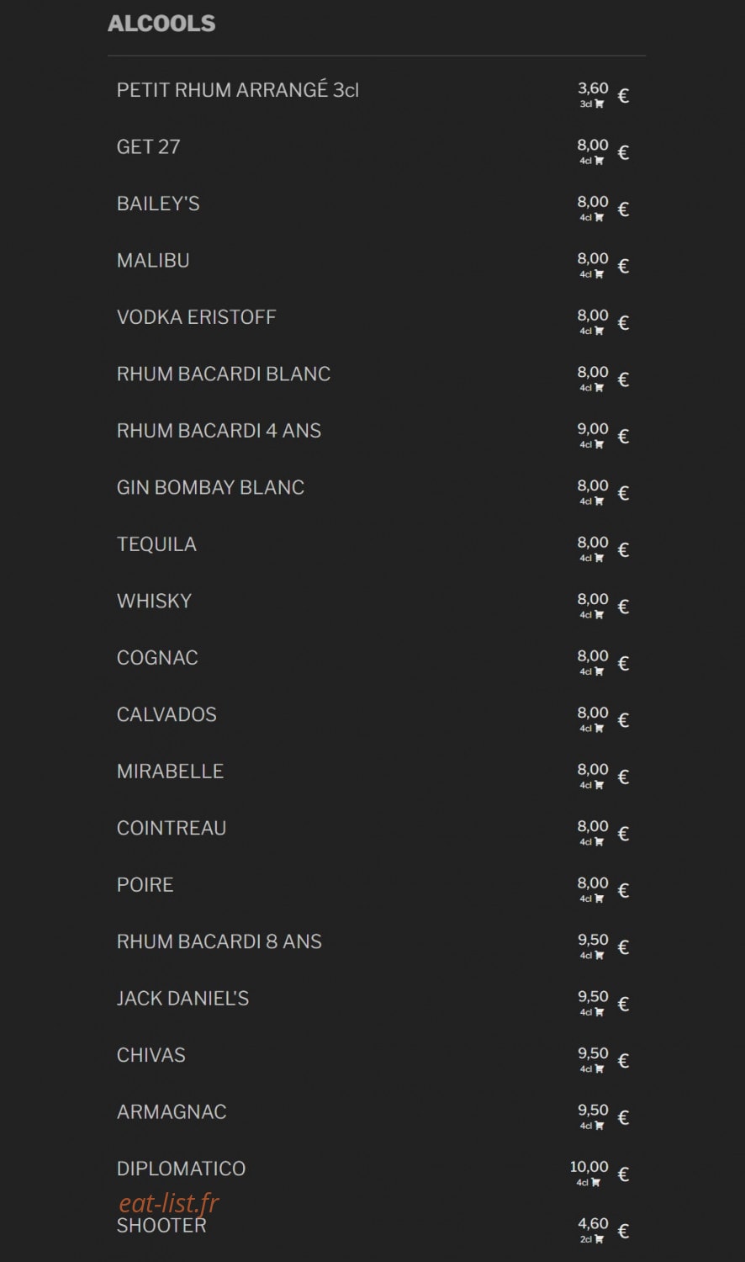Click the MIRABELLE item name
Image resolution: width=745 pixels, height=1262 pixels.
click(170, 771)
